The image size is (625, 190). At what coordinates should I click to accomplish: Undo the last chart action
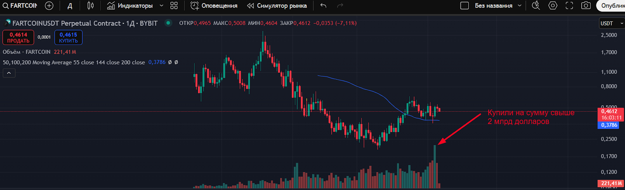coord(323,6)
